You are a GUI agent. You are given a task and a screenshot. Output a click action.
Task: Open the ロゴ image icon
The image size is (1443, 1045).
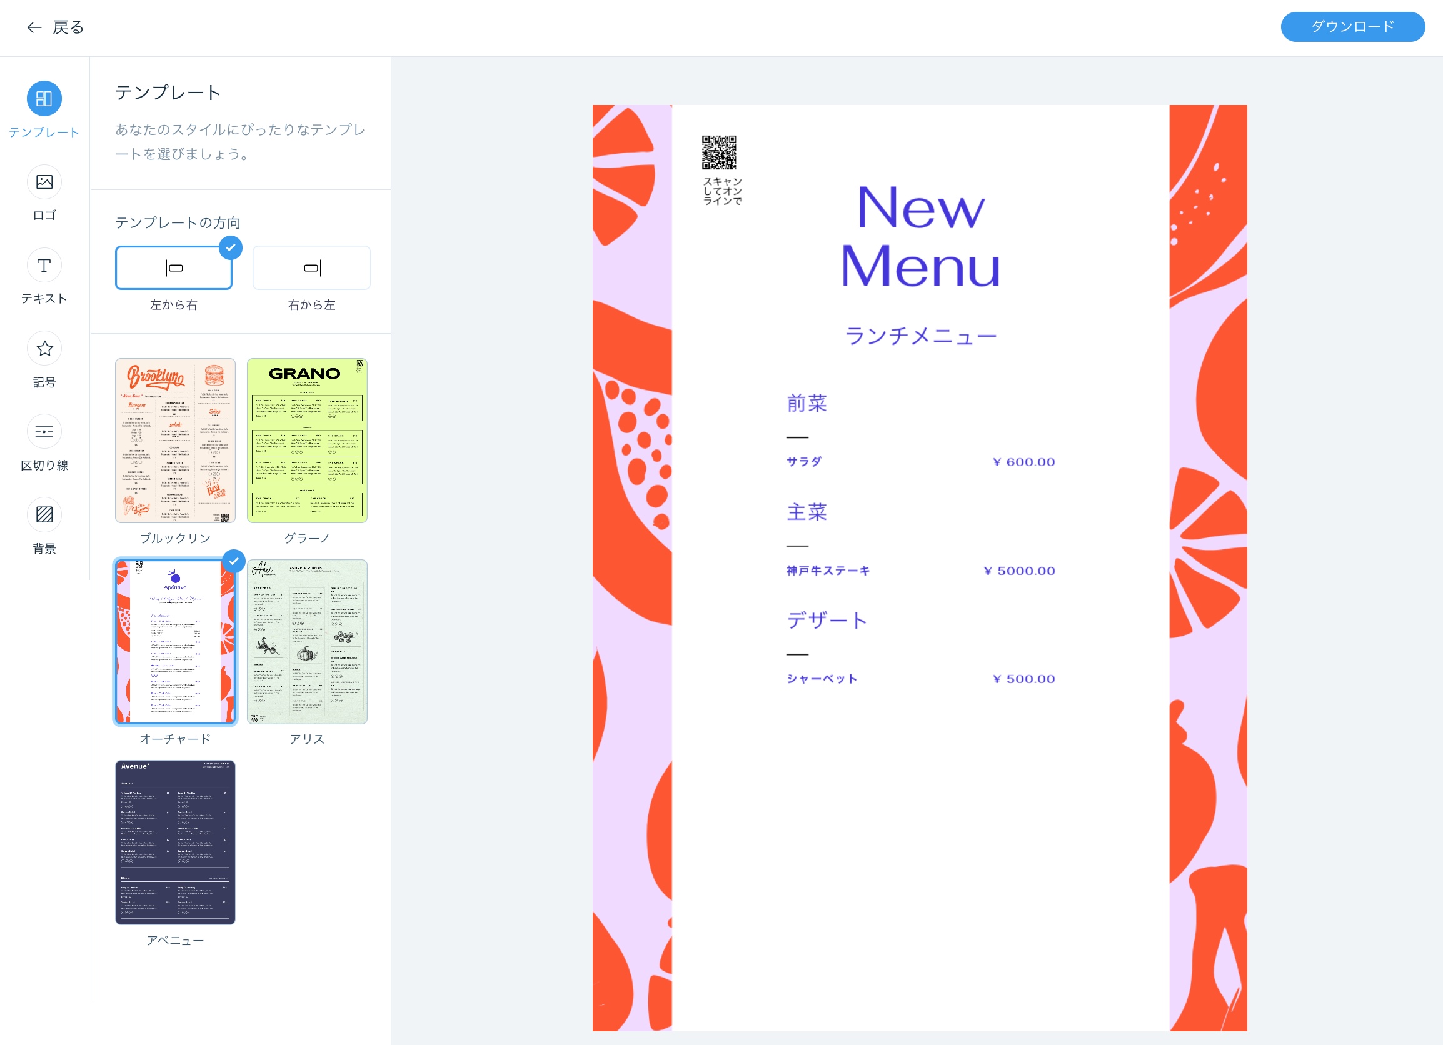point(44,182)
